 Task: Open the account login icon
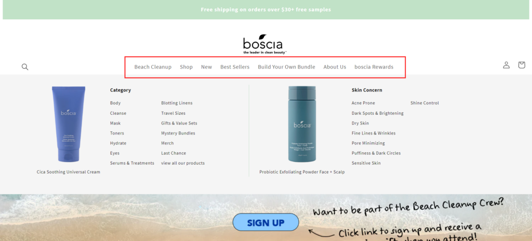tap(506, 65)
